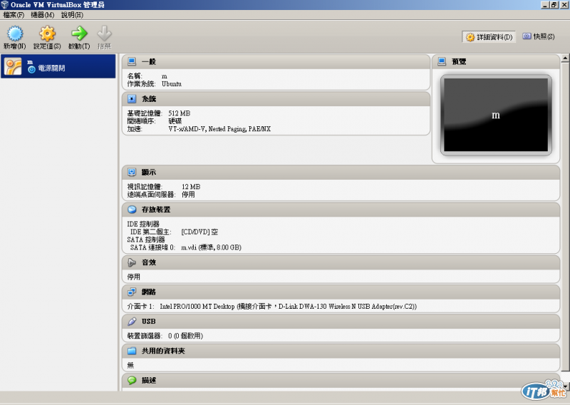This screenshot has height=405, width=570.
Task: Open the 顯示 Display section header link
Action: coord(149,172)
